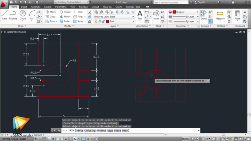The width and height of the screenshot is (251, 141).
Task: Click the Print icon in quick access toolbar
Action: (x=37, y=2)
